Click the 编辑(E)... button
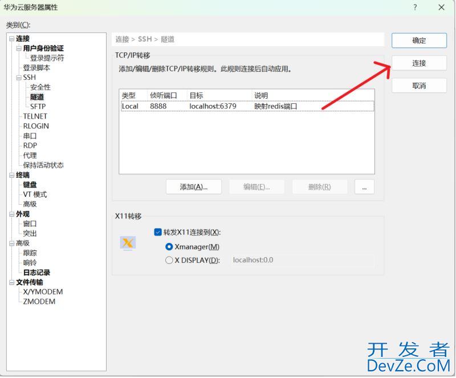This screenshot has width=456, height=378. coord(257,187)
